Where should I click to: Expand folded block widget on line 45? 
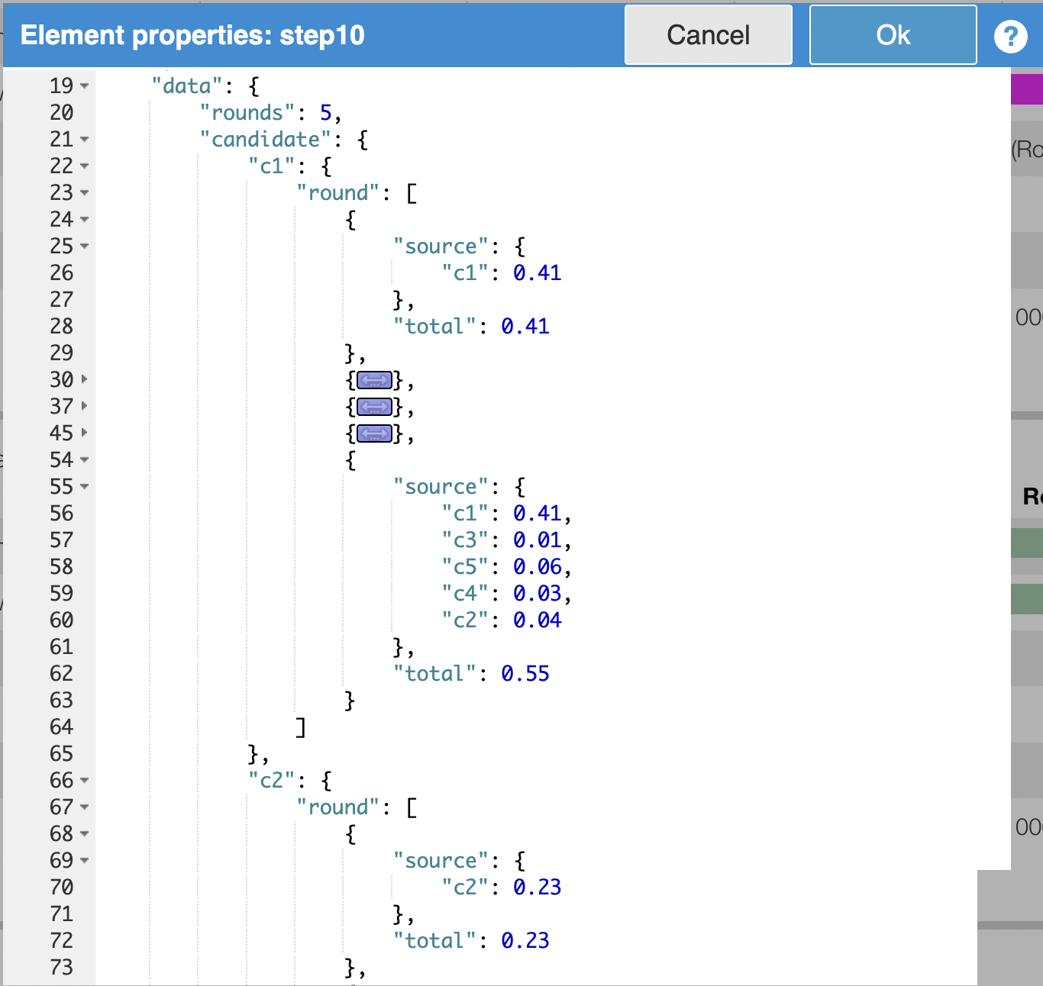pyautogui.click(x=374, y=433)
